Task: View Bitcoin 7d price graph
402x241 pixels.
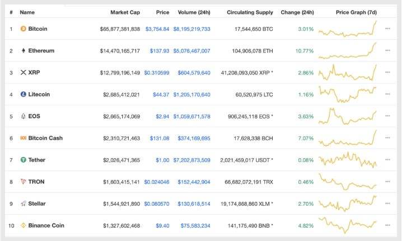Action: pyautogui.click(x=348, y=29)
